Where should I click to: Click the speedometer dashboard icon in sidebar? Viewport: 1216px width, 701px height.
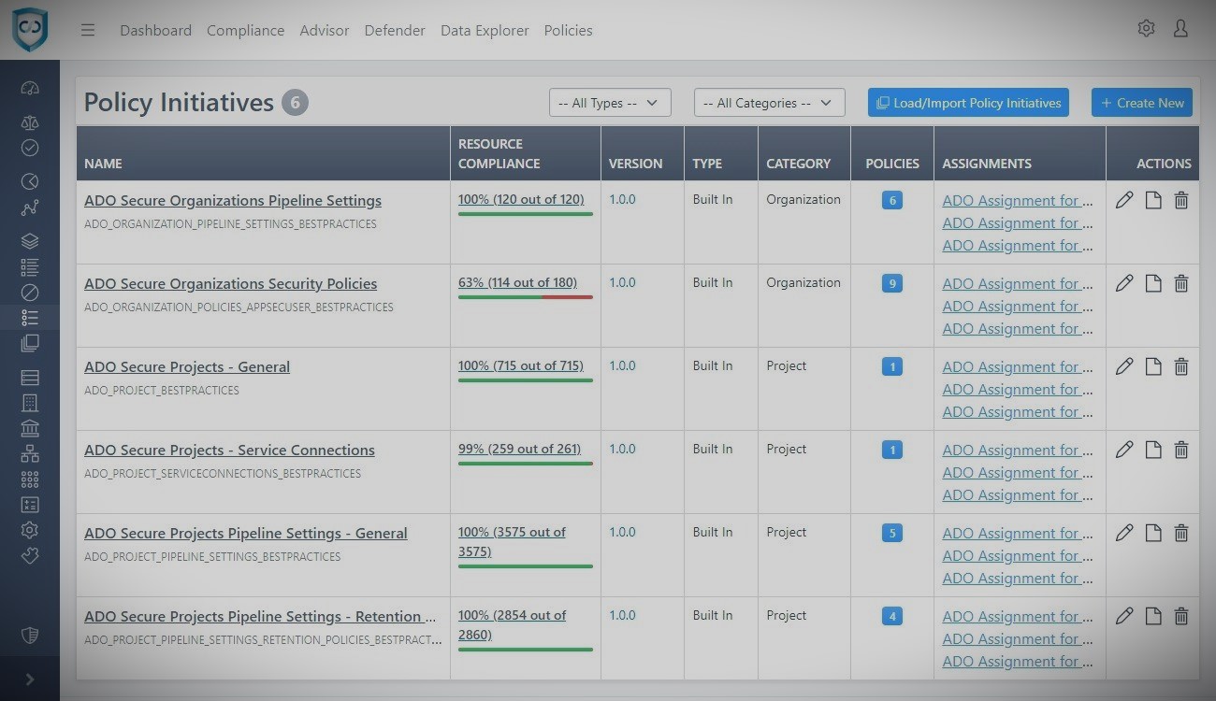click(30, 89)
